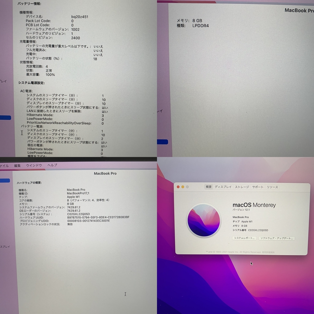314x314 pixels.
Task: Select the 概要 tab
Action: (x=208, y=187)
